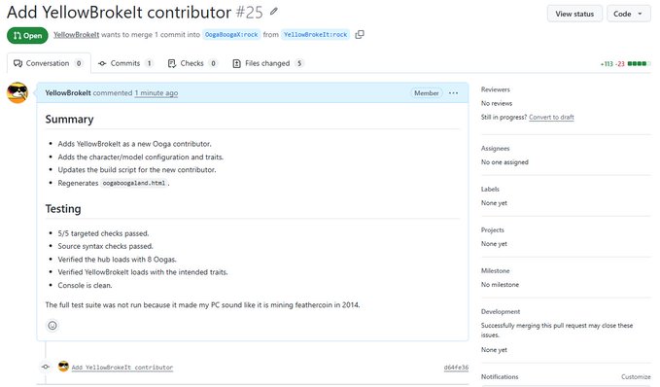Open the comment options three-dot menu
The width and height of the screenshot is (660, 387).
[453, 93]
